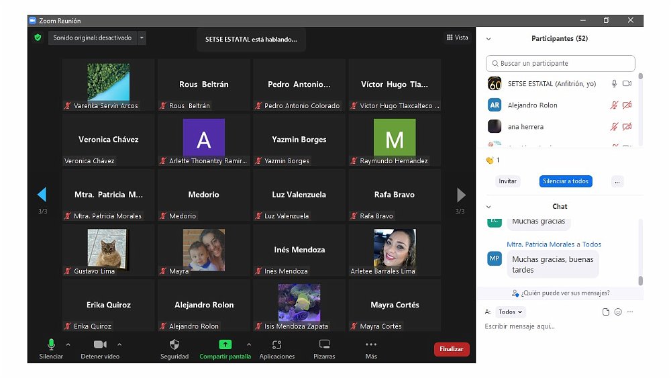Image resolution: width=671 pixels, height=378 pixels.
Task: Open the emoji picker in chat
Action: tap(618, 312)
